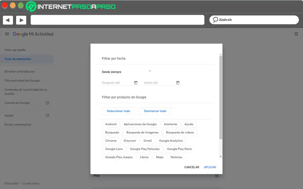Image resolution: width=303 pixels, height=189 pixels.
Task: Toggle the Google Play Store chip
Action: [x=179, y=149]
